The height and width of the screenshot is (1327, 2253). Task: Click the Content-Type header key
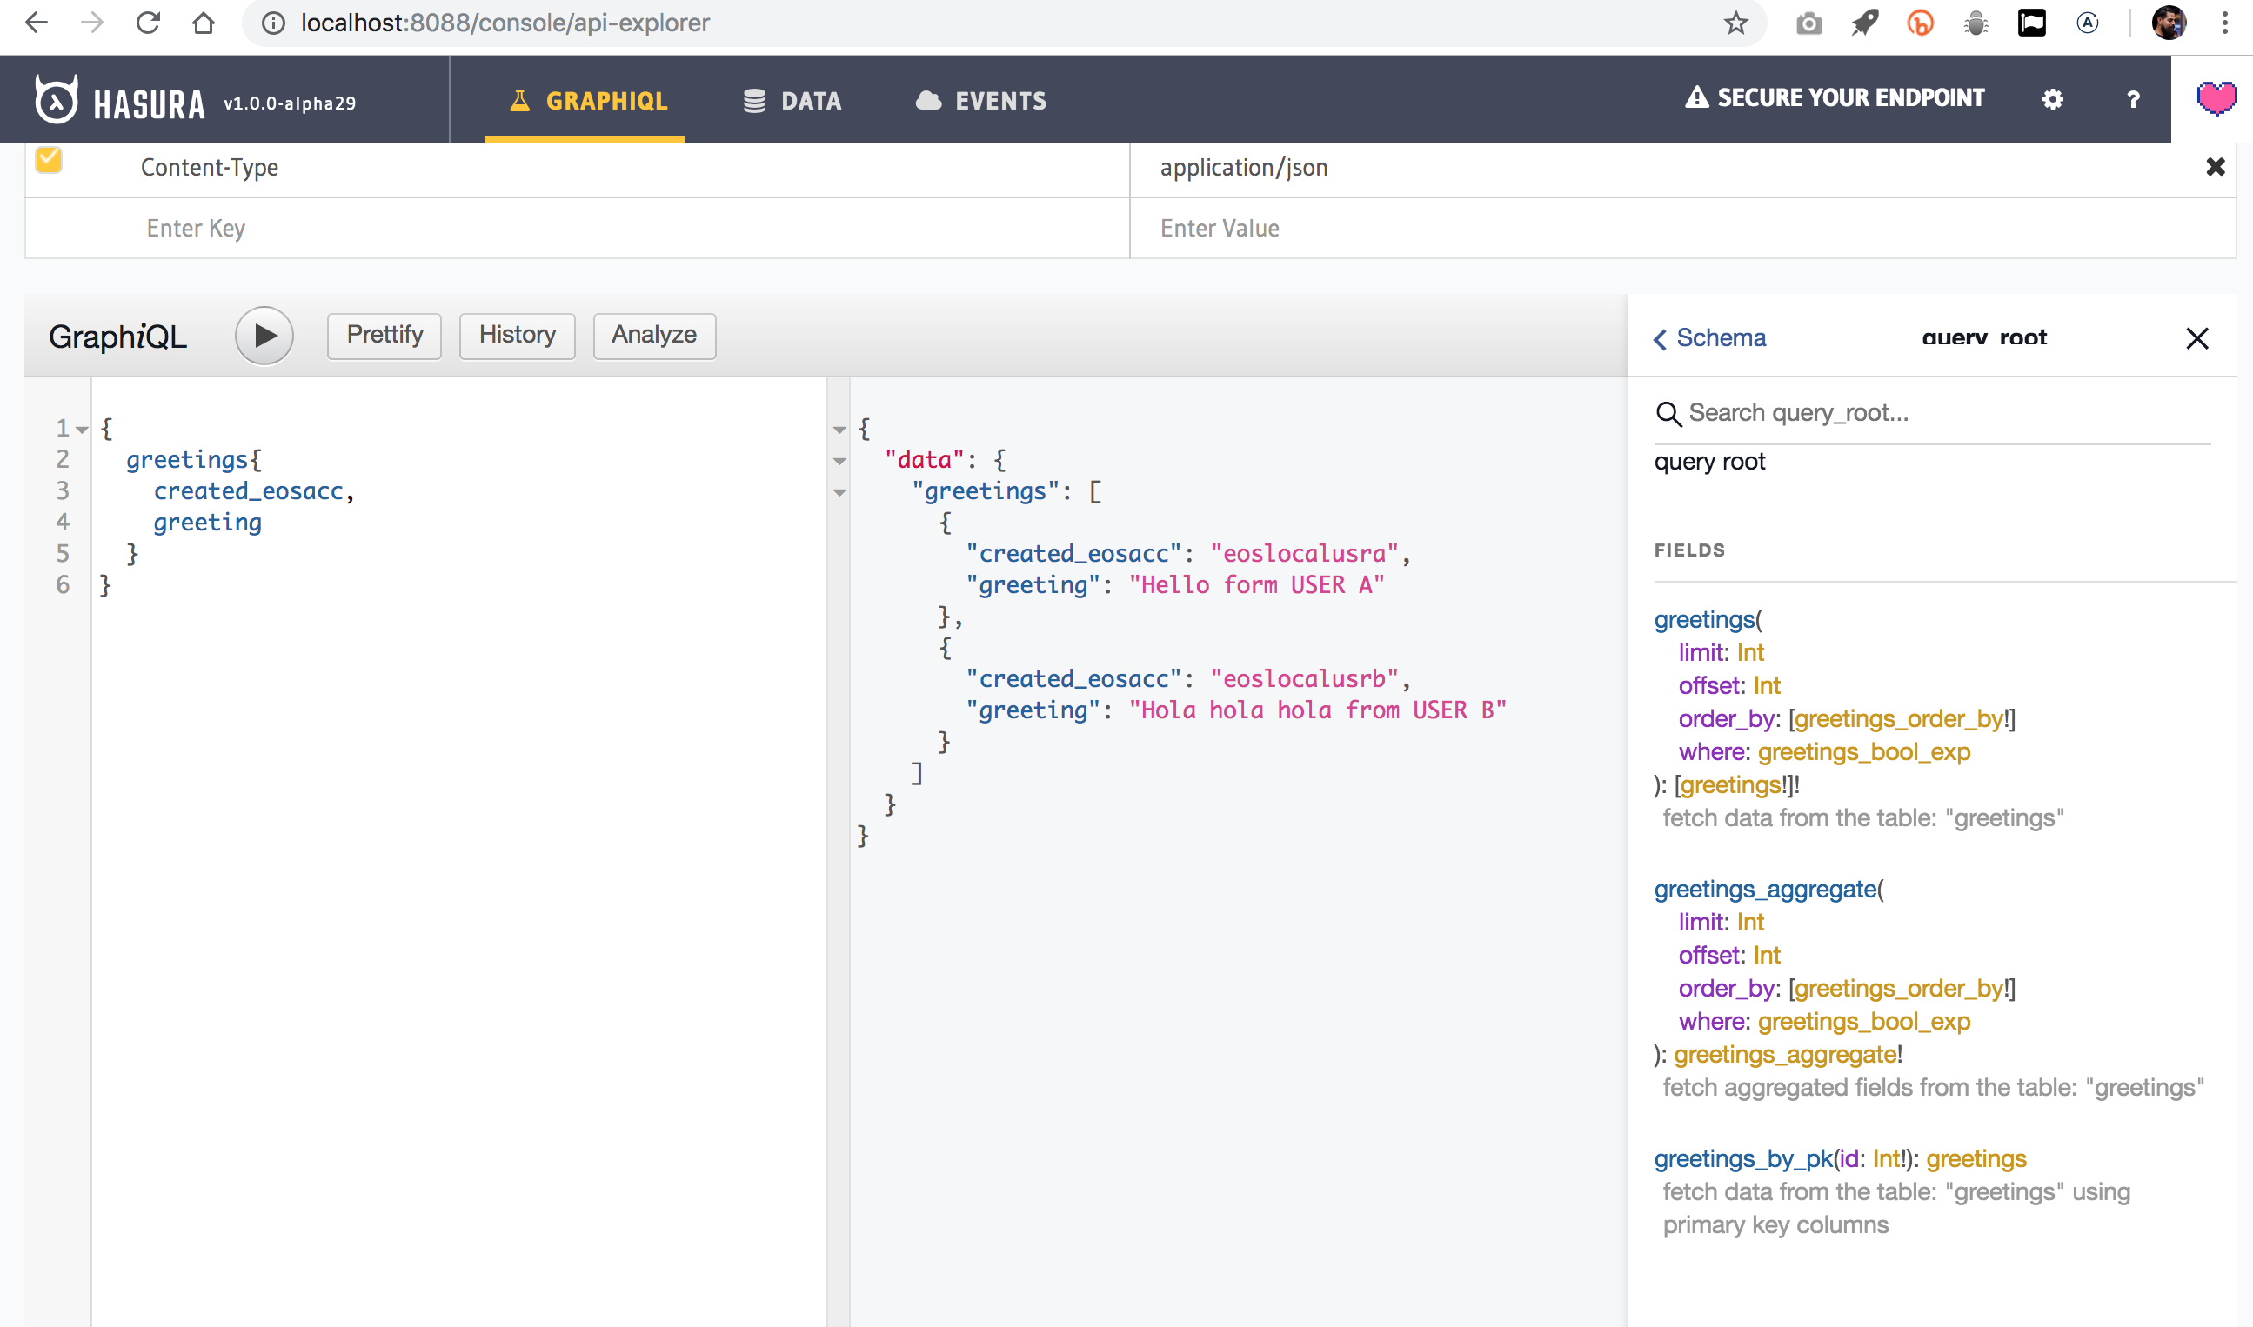pyautogui.click(x=210, y=168)
